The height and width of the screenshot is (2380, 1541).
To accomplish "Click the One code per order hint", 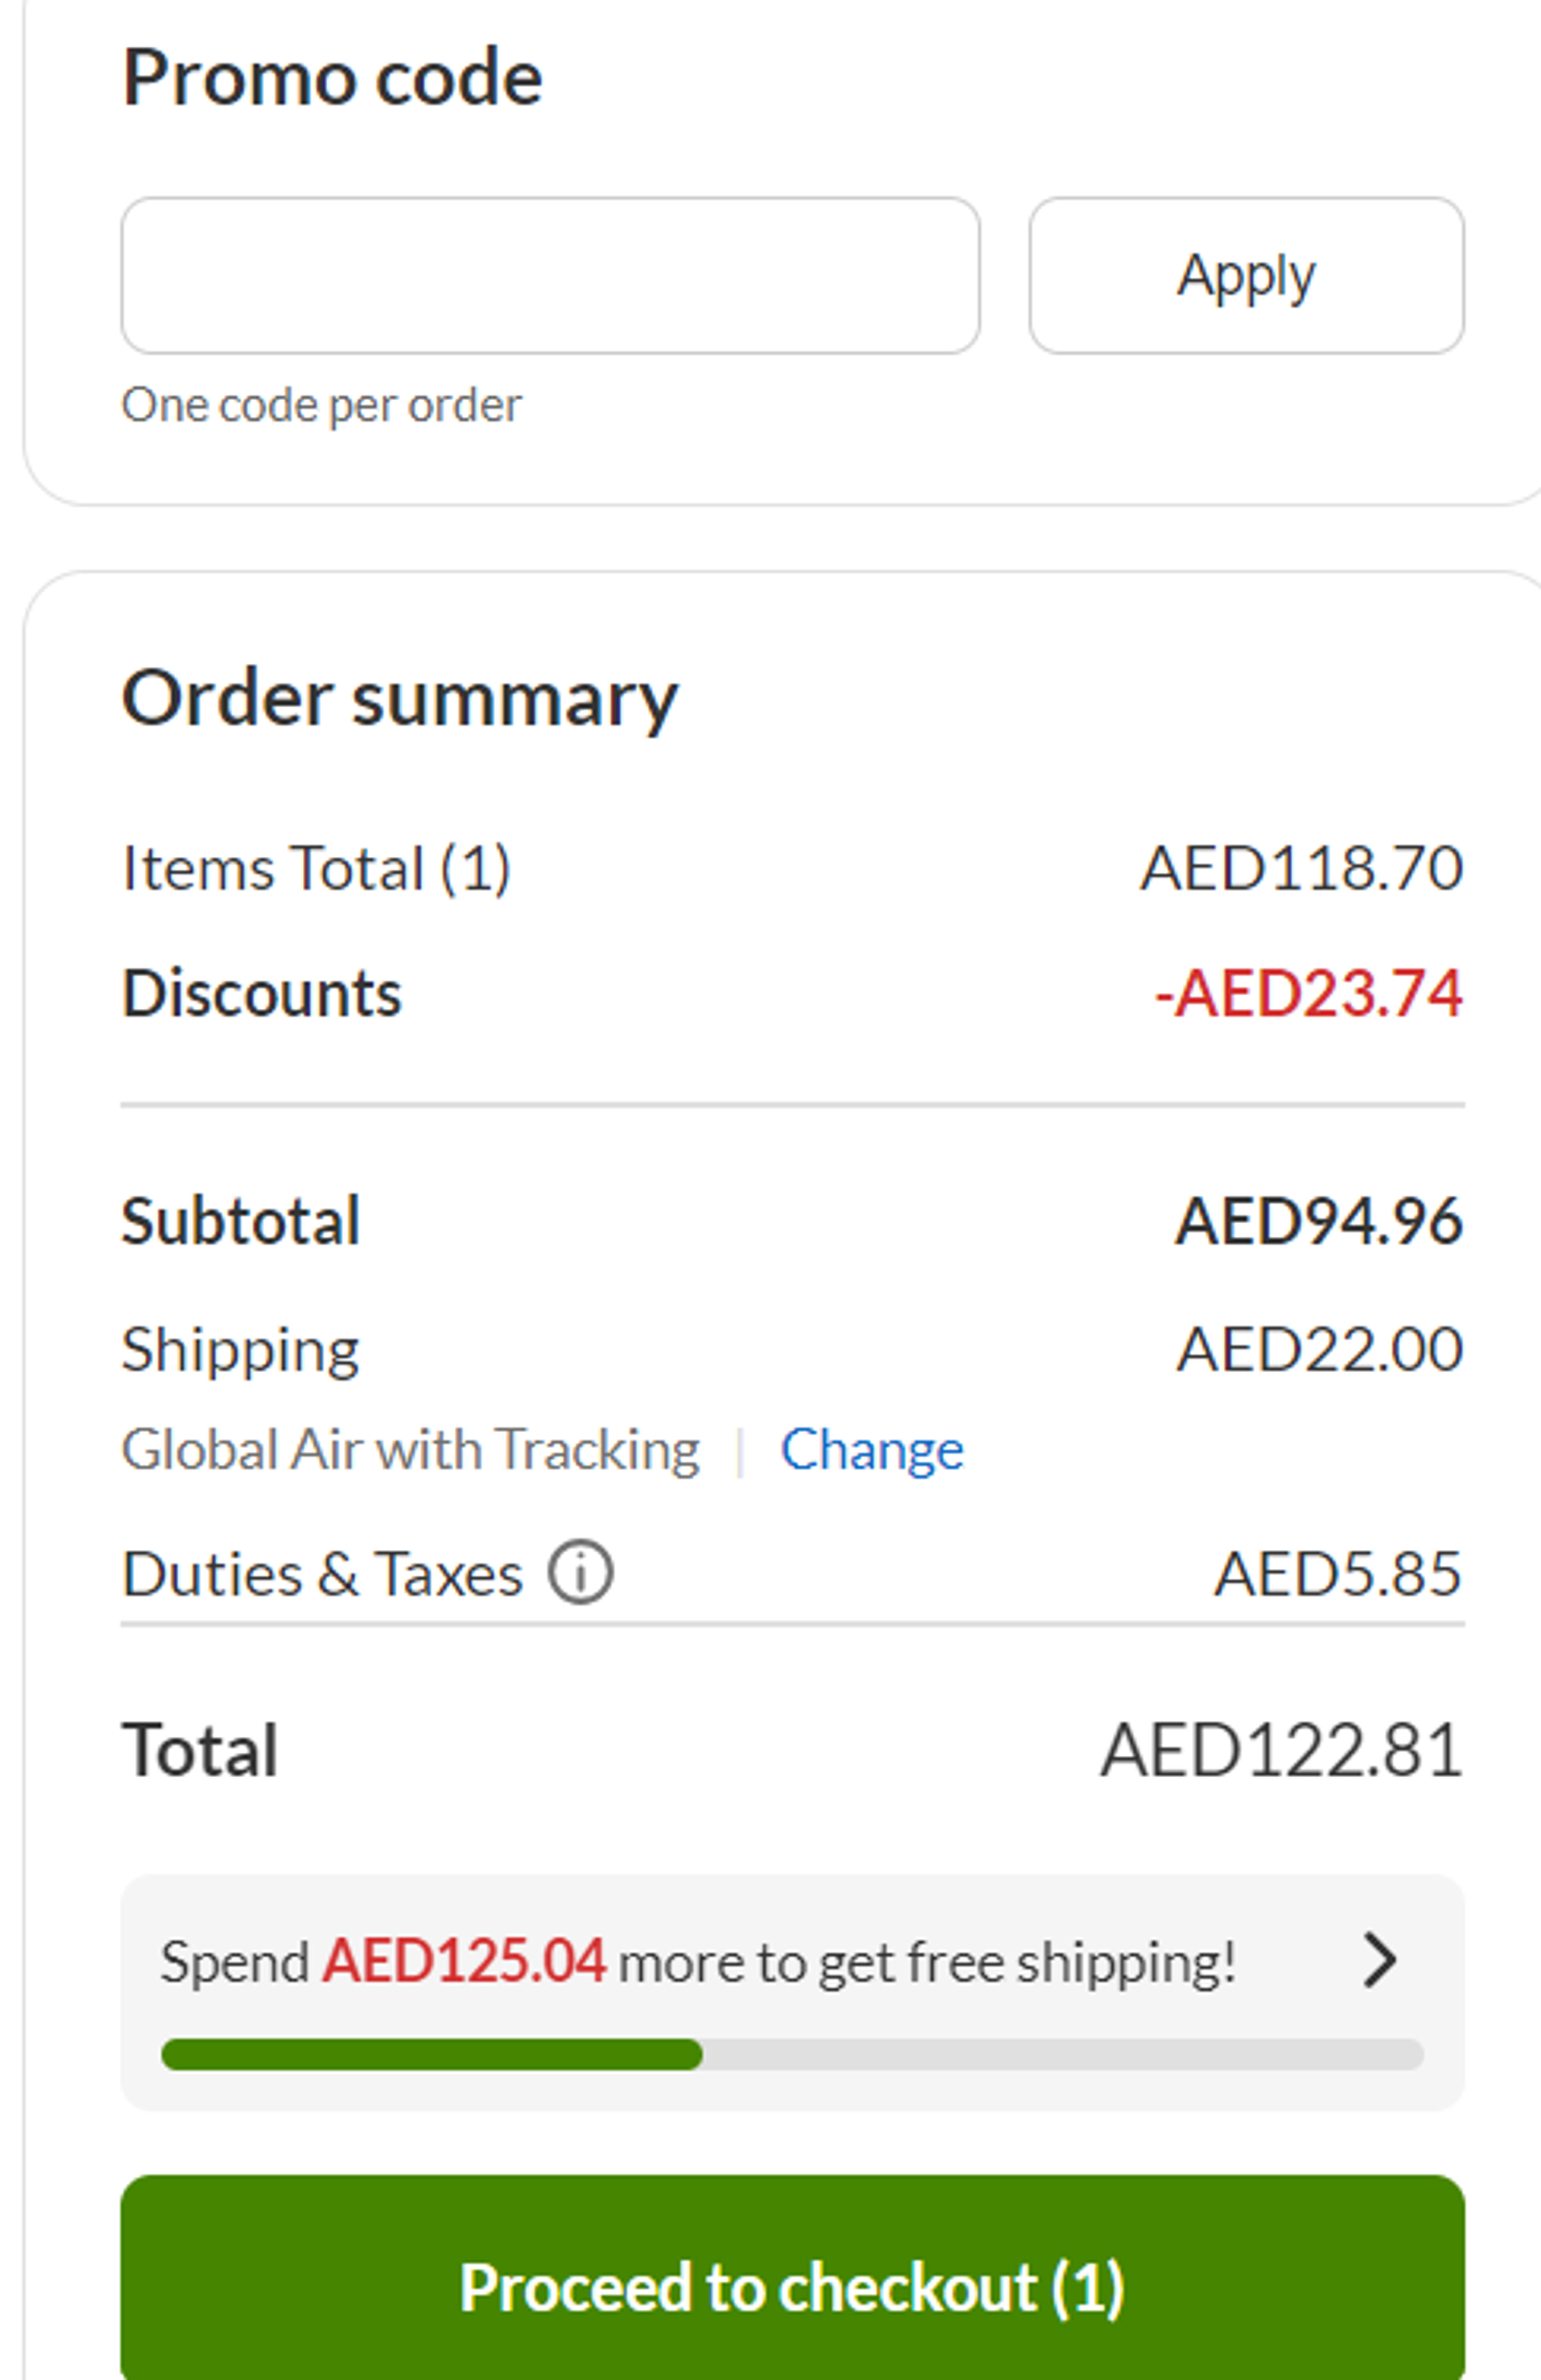I will click(321, 406).
